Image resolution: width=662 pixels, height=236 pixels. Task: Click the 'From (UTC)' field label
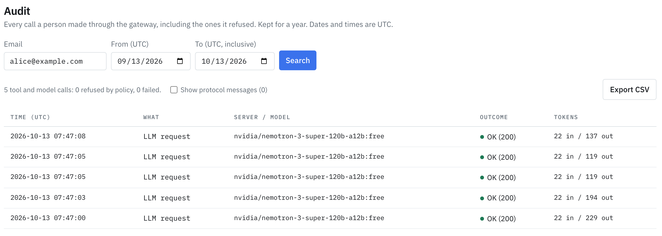(x=130, y=44)
